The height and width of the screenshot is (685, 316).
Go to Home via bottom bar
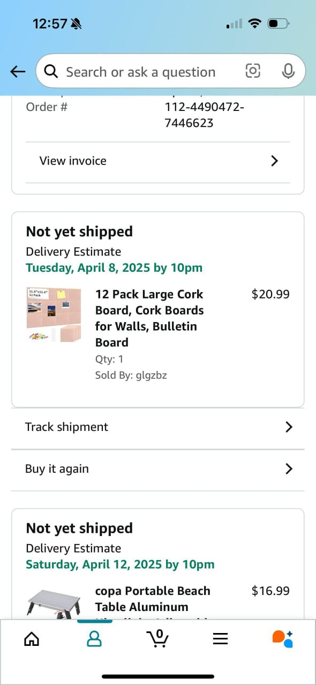32,639
